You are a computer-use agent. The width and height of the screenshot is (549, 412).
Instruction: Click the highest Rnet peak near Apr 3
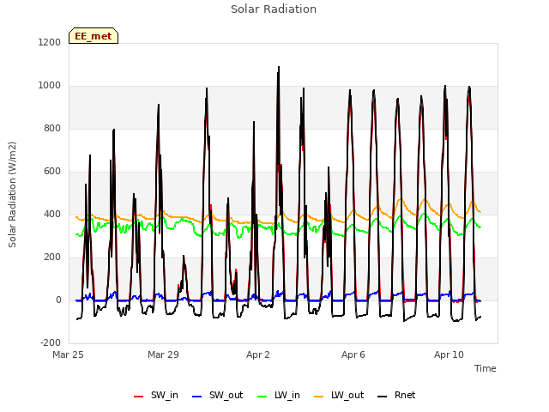coord(279,67)
